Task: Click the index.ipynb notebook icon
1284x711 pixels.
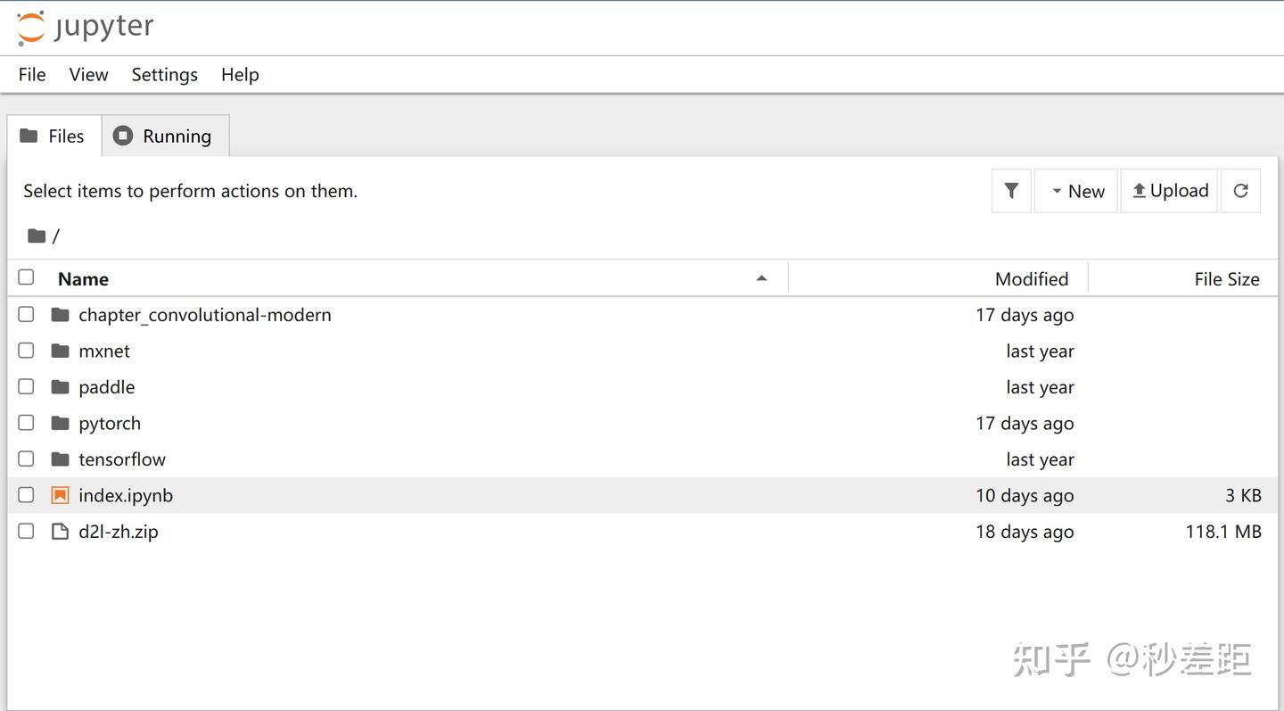Action: pyautogui.click(x=60, y=495)
